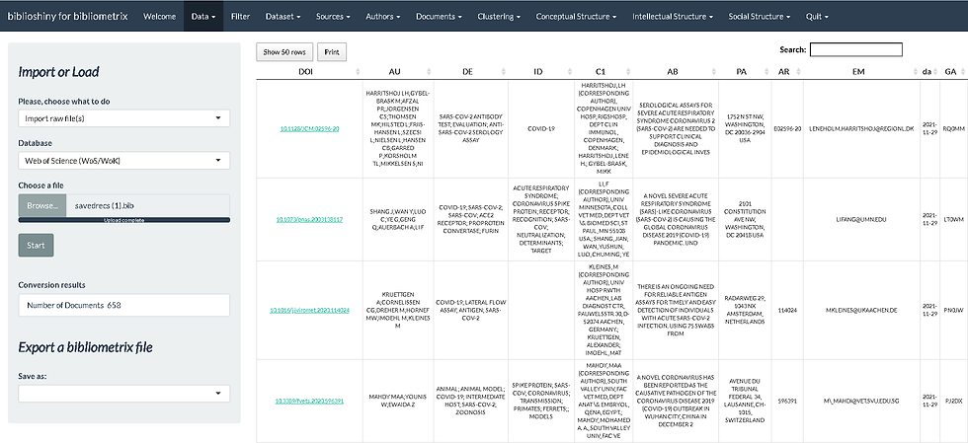Click the Start button
This screenshot has height=443, width=968.
pos(36,245)
